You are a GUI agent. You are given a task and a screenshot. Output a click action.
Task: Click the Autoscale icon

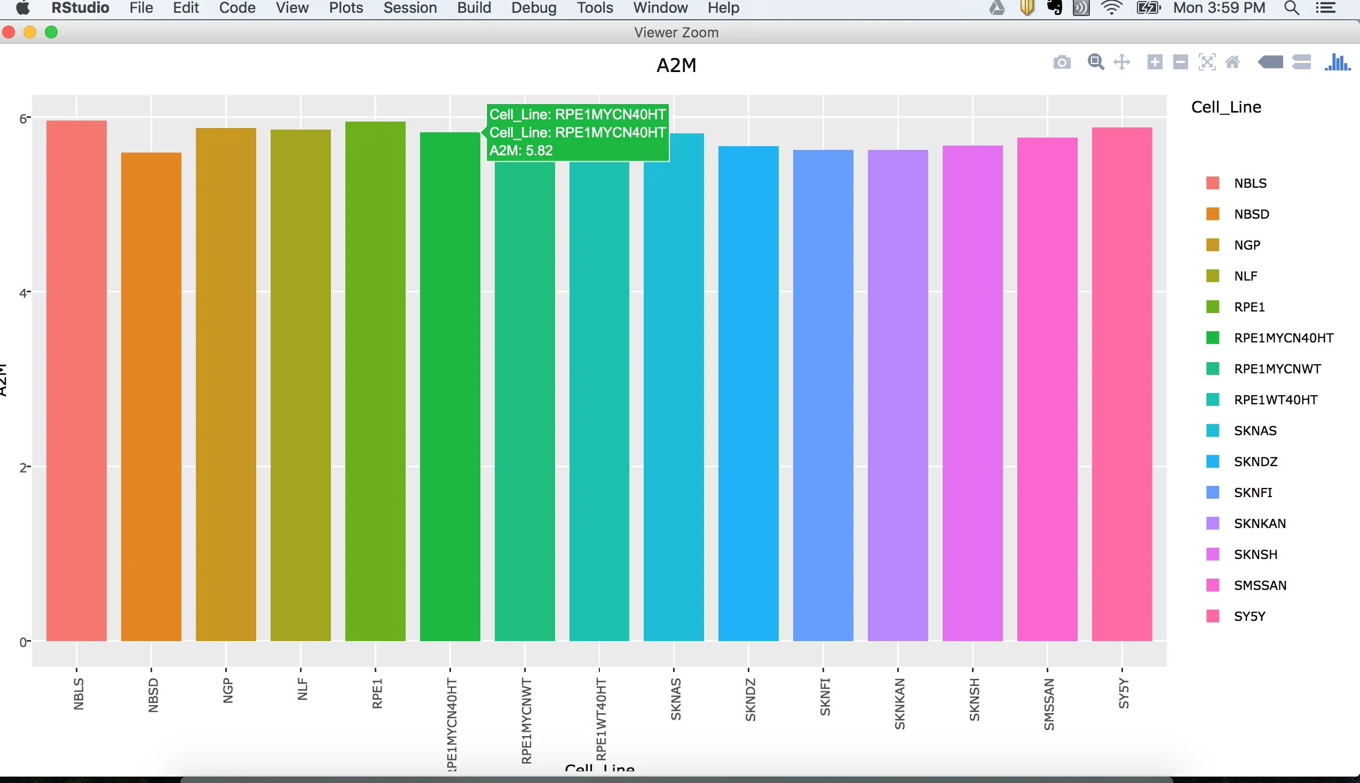click(1207, 62)
